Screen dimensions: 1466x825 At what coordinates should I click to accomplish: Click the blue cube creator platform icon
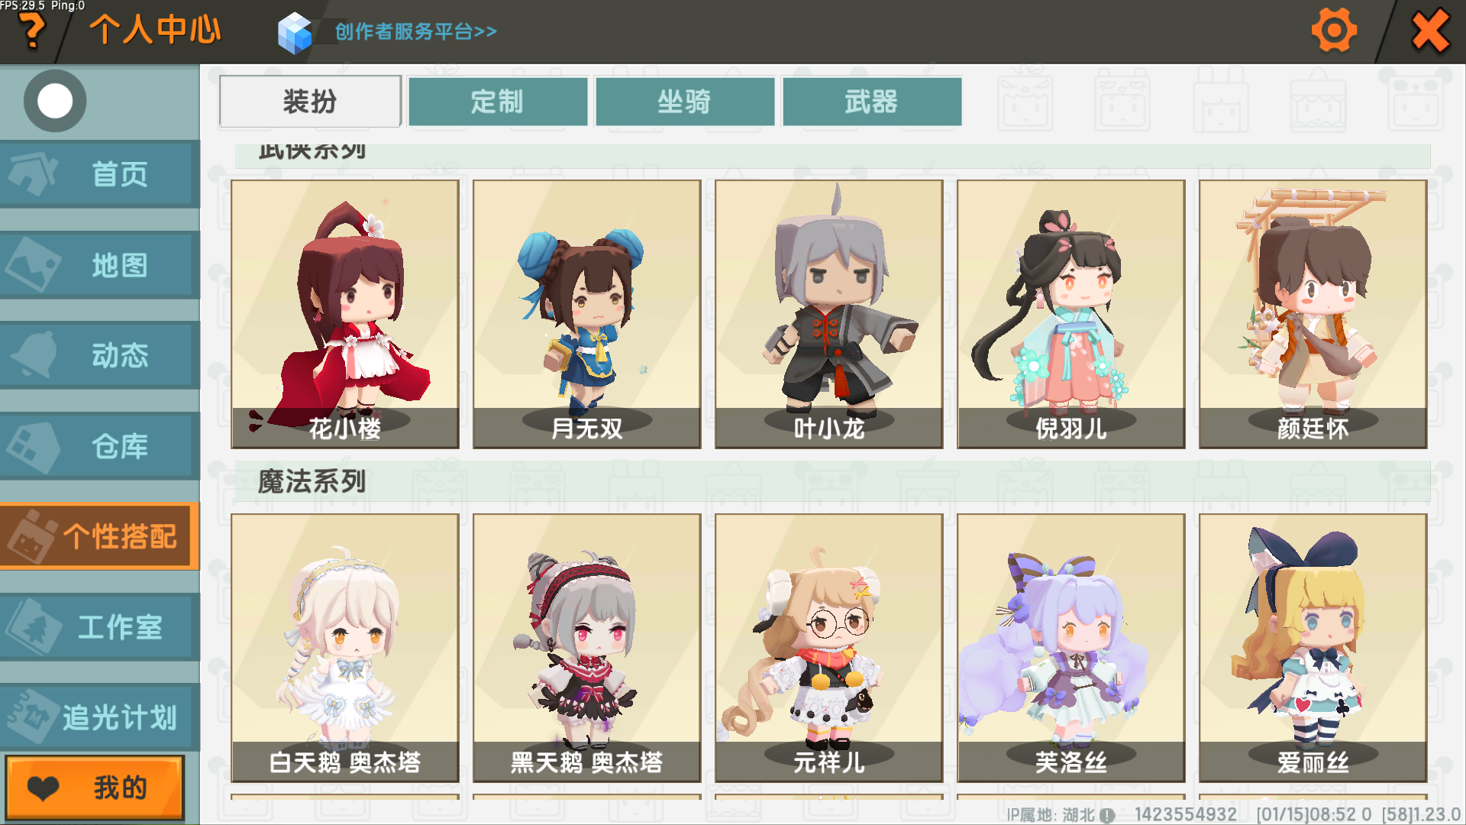tap(295, 33)
